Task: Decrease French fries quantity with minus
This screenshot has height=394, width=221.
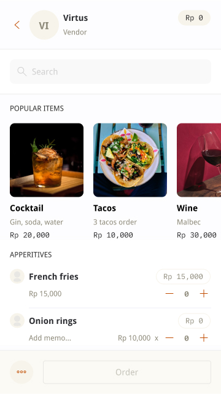Action: pyautogui.click(x=169, y=293)
